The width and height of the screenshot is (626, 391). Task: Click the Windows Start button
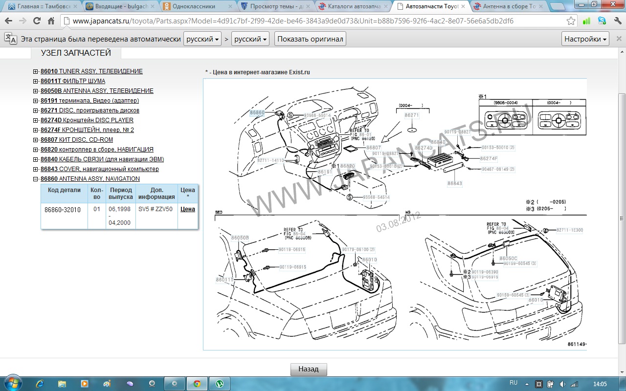point(12,383)
